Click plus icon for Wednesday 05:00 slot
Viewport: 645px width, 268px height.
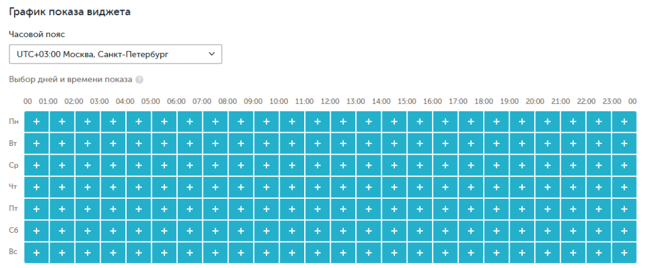(164, 165)
